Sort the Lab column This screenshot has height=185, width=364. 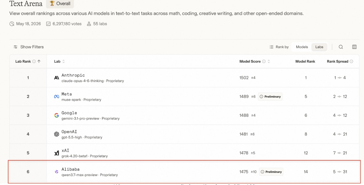coord(63,62)
